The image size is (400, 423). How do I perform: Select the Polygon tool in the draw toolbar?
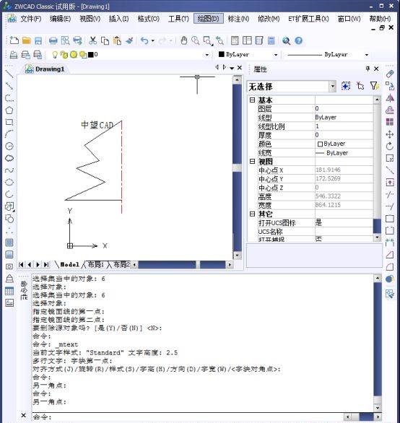click(x=9, y=110)
